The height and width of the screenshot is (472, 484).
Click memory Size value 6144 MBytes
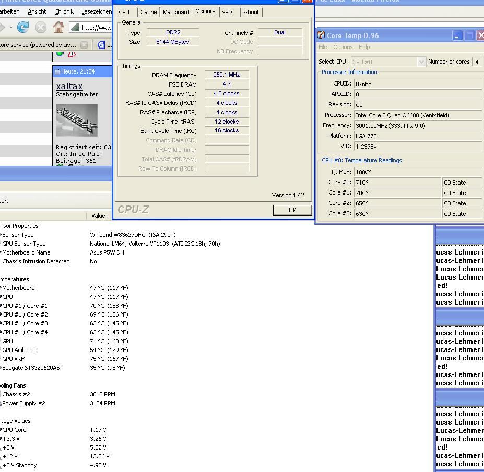(173, 42)
